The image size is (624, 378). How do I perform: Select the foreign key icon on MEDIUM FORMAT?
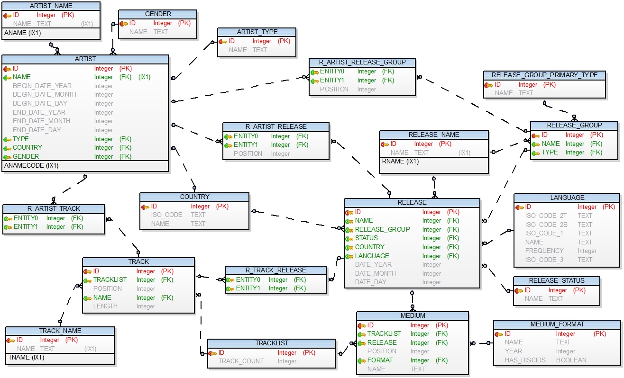362,360
